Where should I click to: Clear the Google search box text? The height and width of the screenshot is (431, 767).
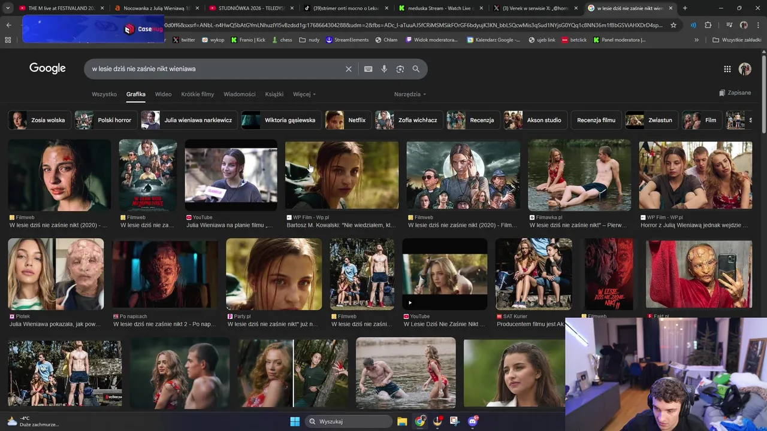(348, 69)
